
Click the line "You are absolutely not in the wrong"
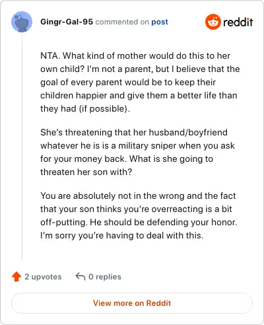point(138,196)
